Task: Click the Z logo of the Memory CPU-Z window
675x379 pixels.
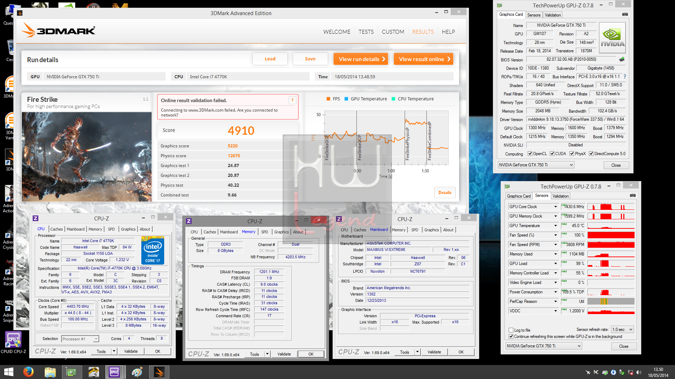Action: pyautogui.click(x=189, y=221)
